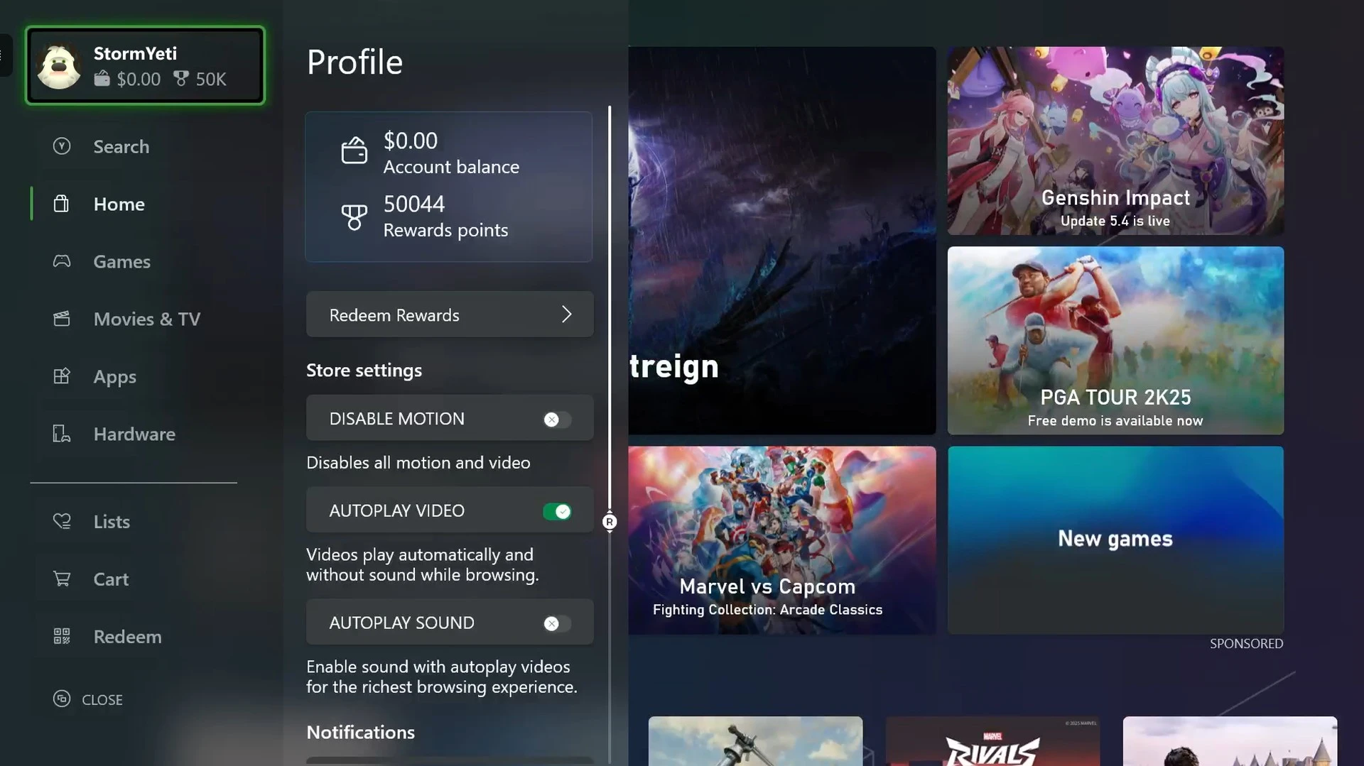Viewport: 1364px width, 766px height.
Task: Click the Redeem QR code icon
Action: pos(62,636)
